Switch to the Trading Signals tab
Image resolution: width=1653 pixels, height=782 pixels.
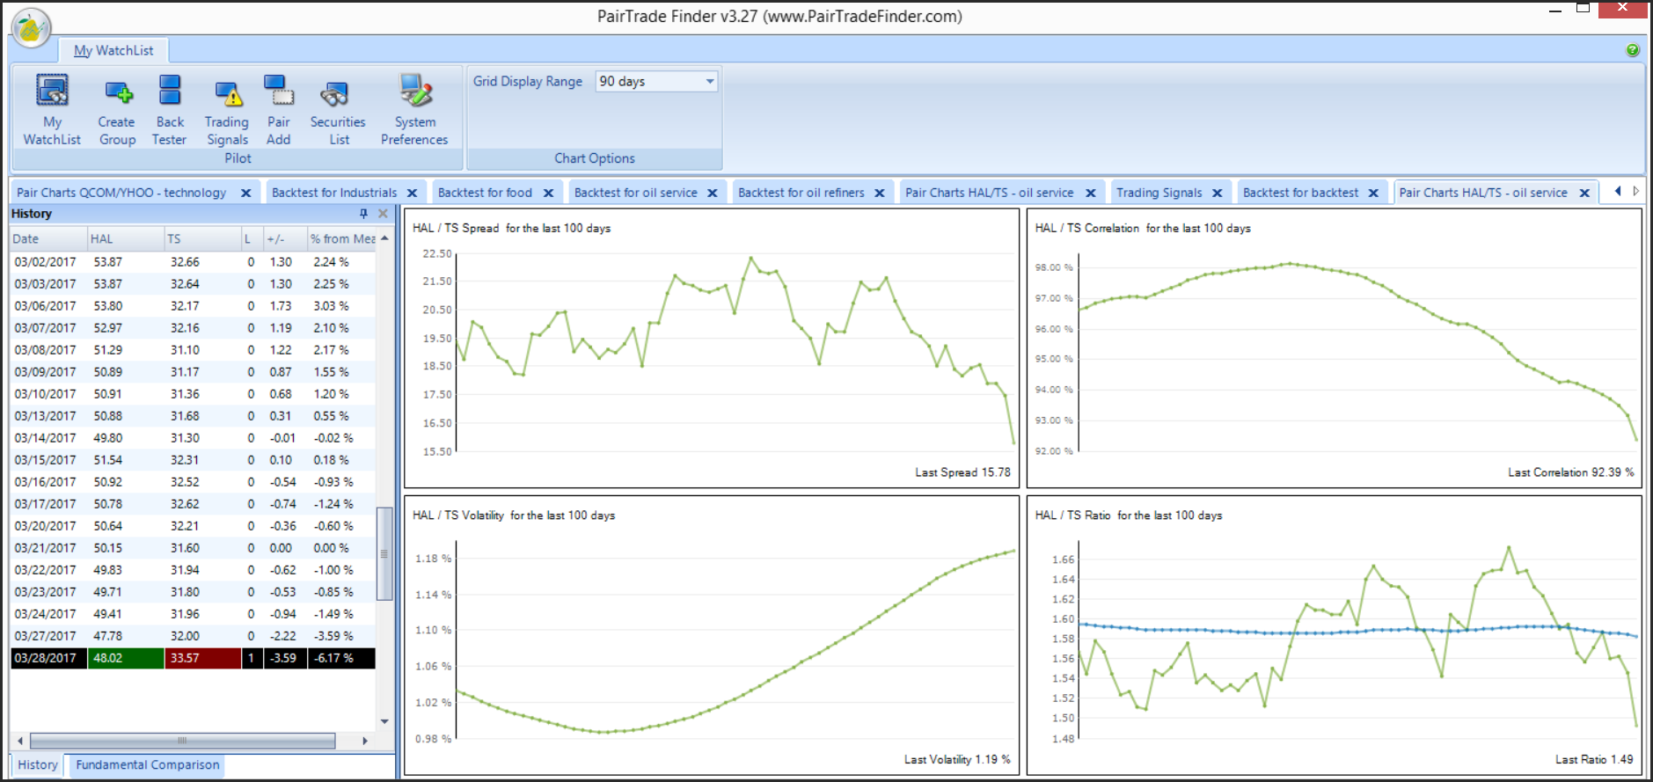point(1159,193)
